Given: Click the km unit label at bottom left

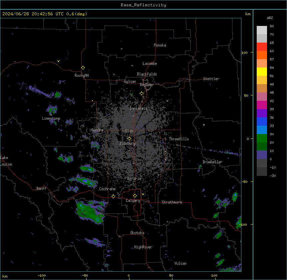Looking at the screenshot, I should click(5, 276).
